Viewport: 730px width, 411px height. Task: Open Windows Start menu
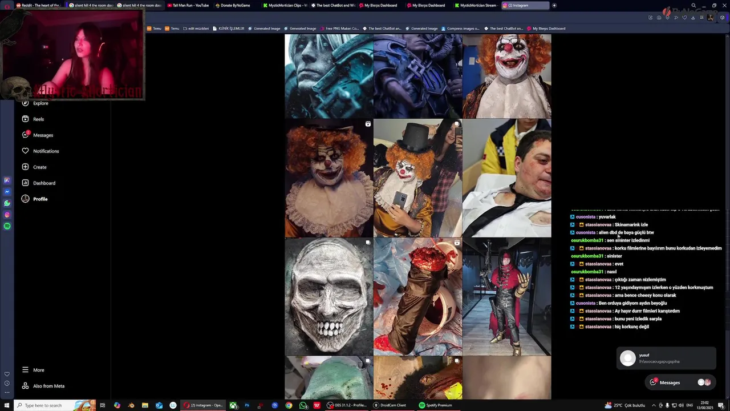7,405
